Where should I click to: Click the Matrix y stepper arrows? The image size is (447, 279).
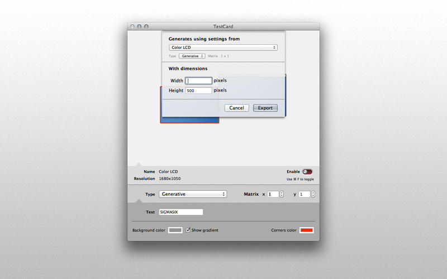pos(313,194)
